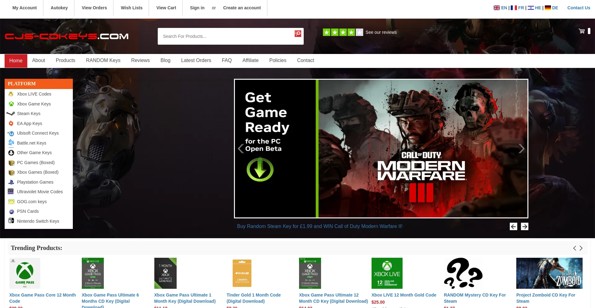
Task: Click the Ubisoft Connect Keys icon
Action: (11, 133)
